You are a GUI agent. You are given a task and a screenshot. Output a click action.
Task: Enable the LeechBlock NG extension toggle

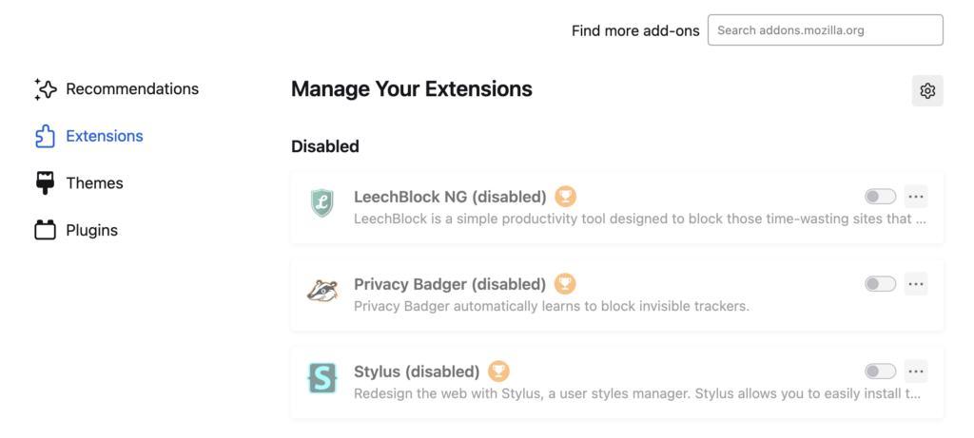pos(880,197)
